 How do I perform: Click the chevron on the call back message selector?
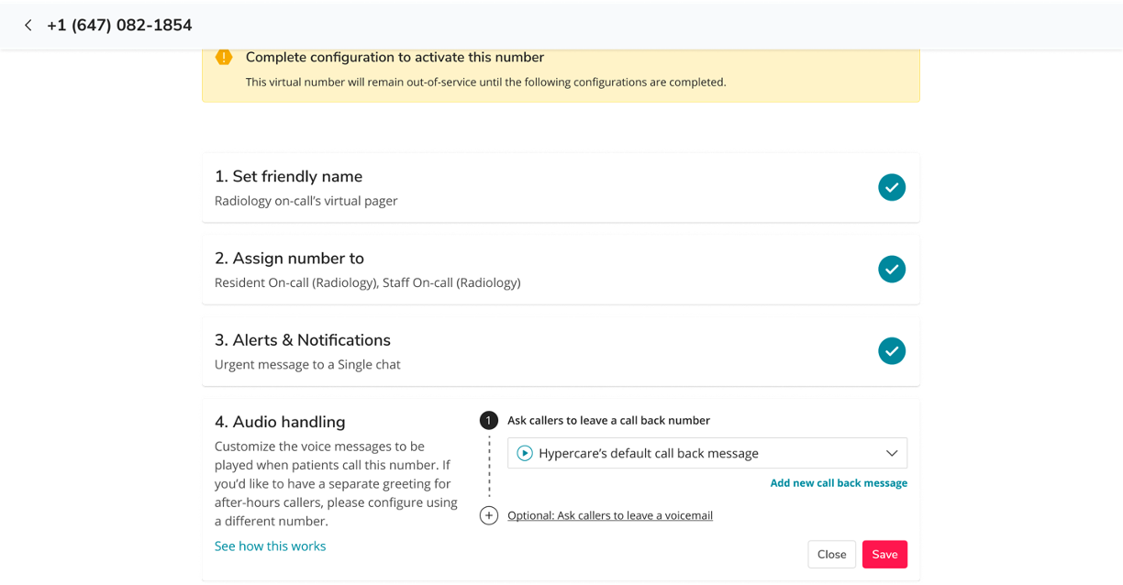pyautogui.click(x=891, y=452)
